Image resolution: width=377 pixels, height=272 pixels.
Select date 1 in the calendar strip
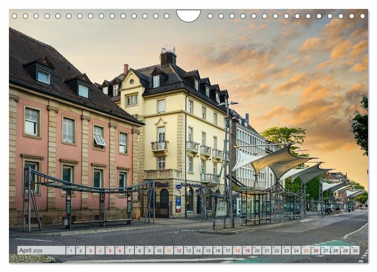tap(71, 250)
